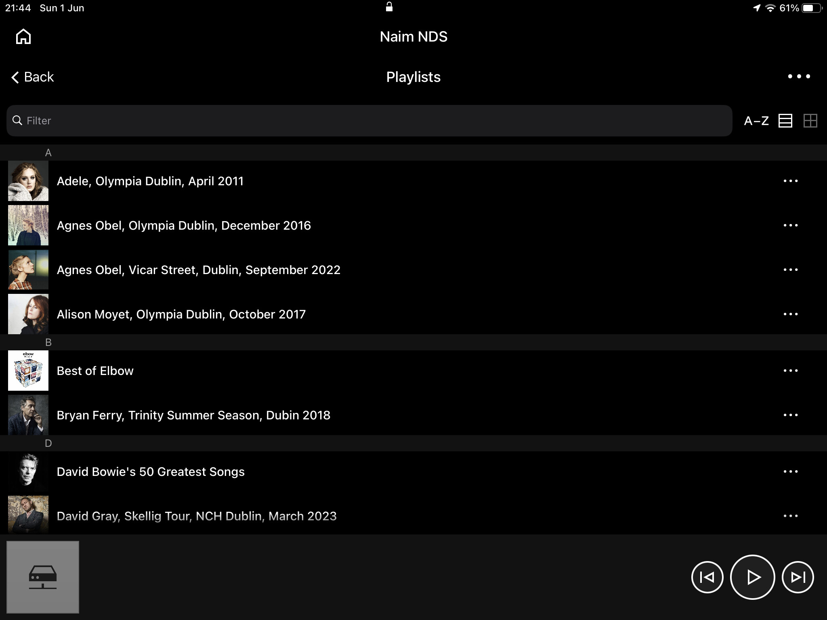Open David Bowie's 50 Greatest Songs
Screen dimensions: 827x620
tap(413, 471)
